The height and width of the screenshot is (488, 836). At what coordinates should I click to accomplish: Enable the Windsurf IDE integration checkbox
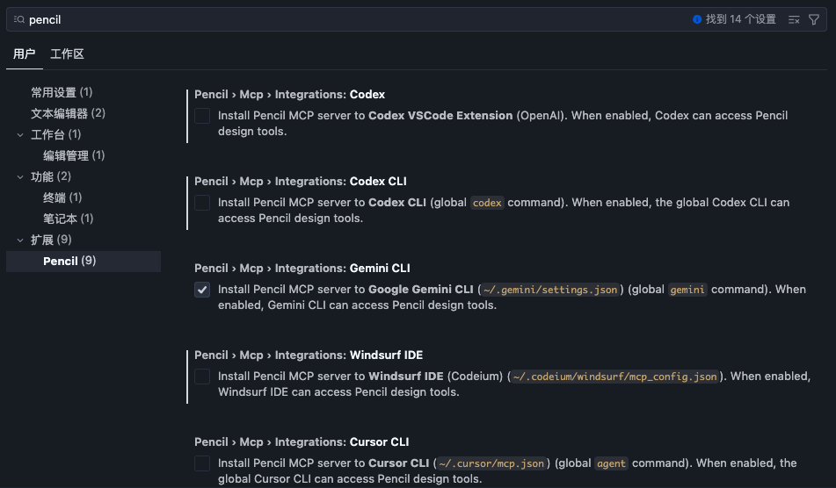[202, 377]
